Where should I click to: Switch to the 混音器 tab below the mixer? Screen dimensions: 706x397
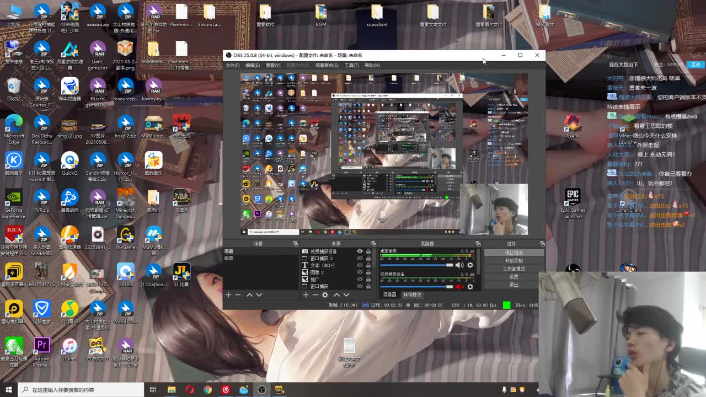(x=389, y=294)
